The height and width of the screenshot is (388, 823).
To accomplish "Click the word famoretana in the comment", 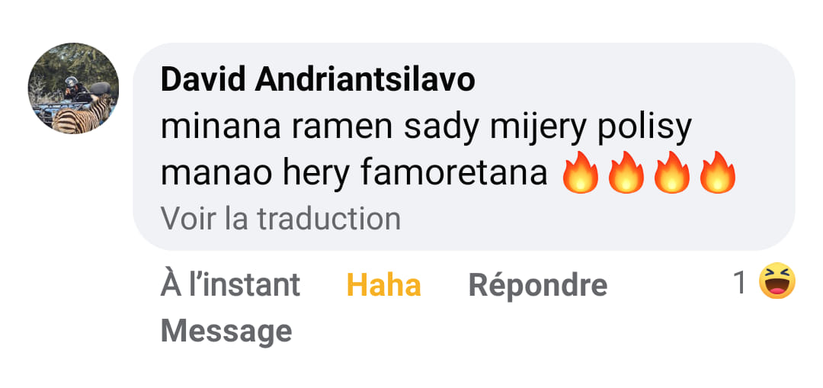I will (453, 173).
